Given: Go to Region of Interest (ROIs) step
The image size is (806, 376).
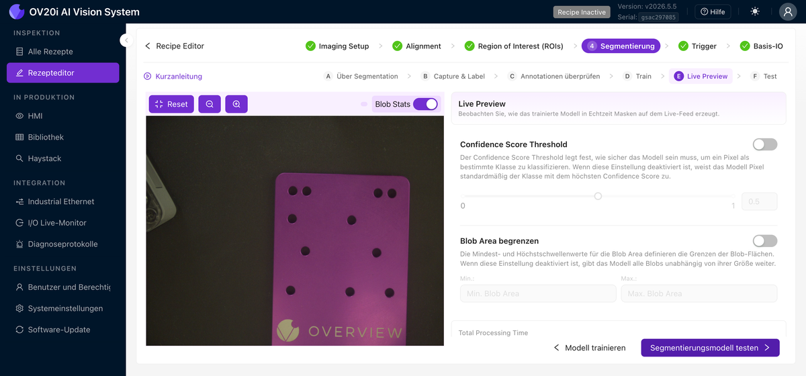Looking at the screenshot, I should pyautogui.click(x=513, y=46).
